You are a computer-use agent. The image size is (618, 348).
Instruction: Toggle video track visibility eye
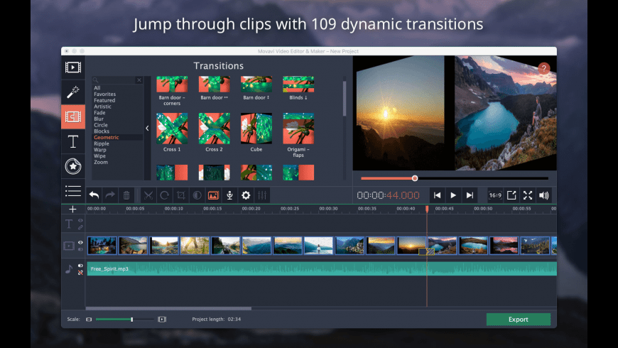coord(80,242)
